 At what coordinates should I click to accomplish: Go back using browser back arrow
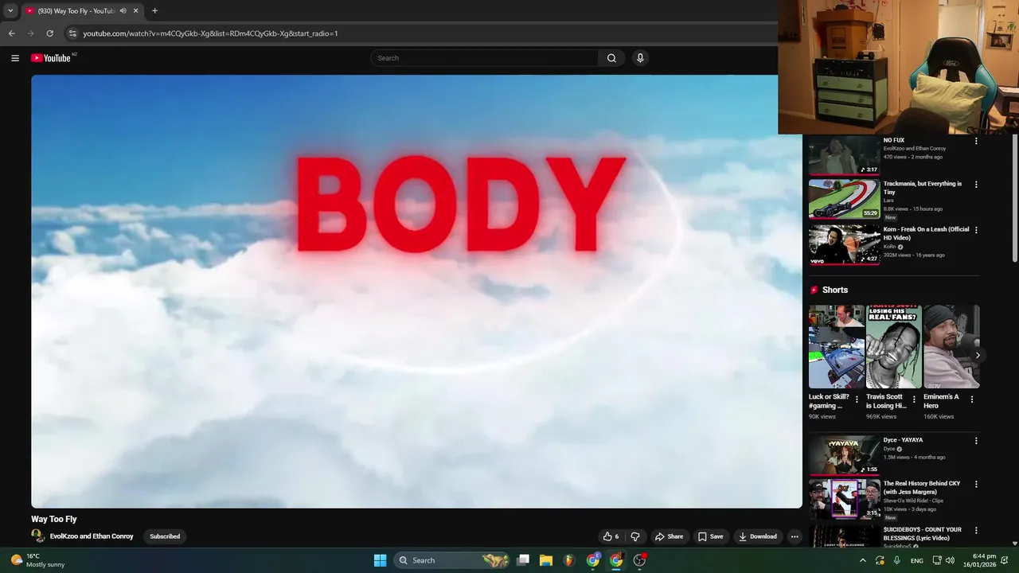(11, 33)
